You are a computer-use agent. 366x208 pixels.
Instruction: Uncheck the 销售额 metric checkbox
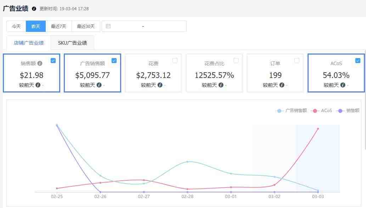(53, 61)
